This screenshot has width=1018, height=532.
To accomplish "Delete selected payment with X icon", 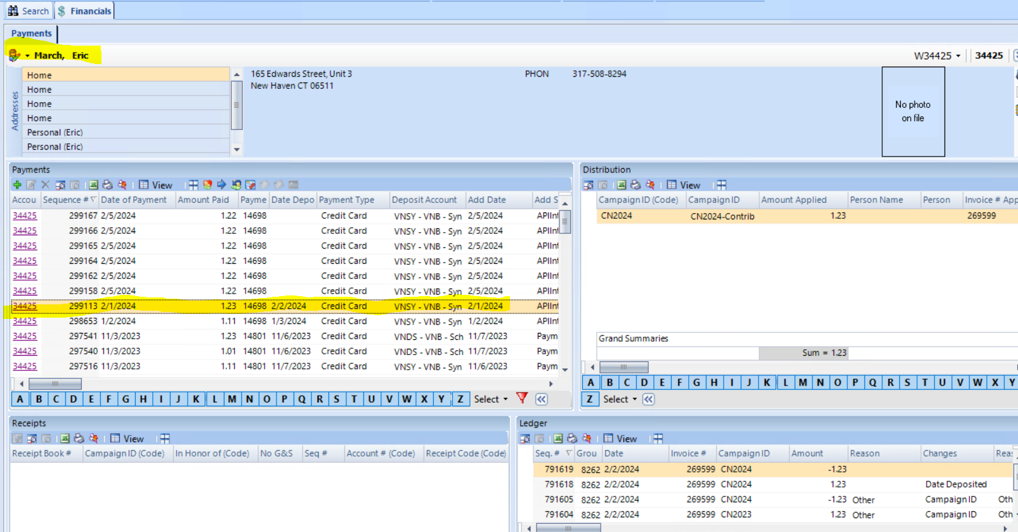I will [x=45, y=185].
